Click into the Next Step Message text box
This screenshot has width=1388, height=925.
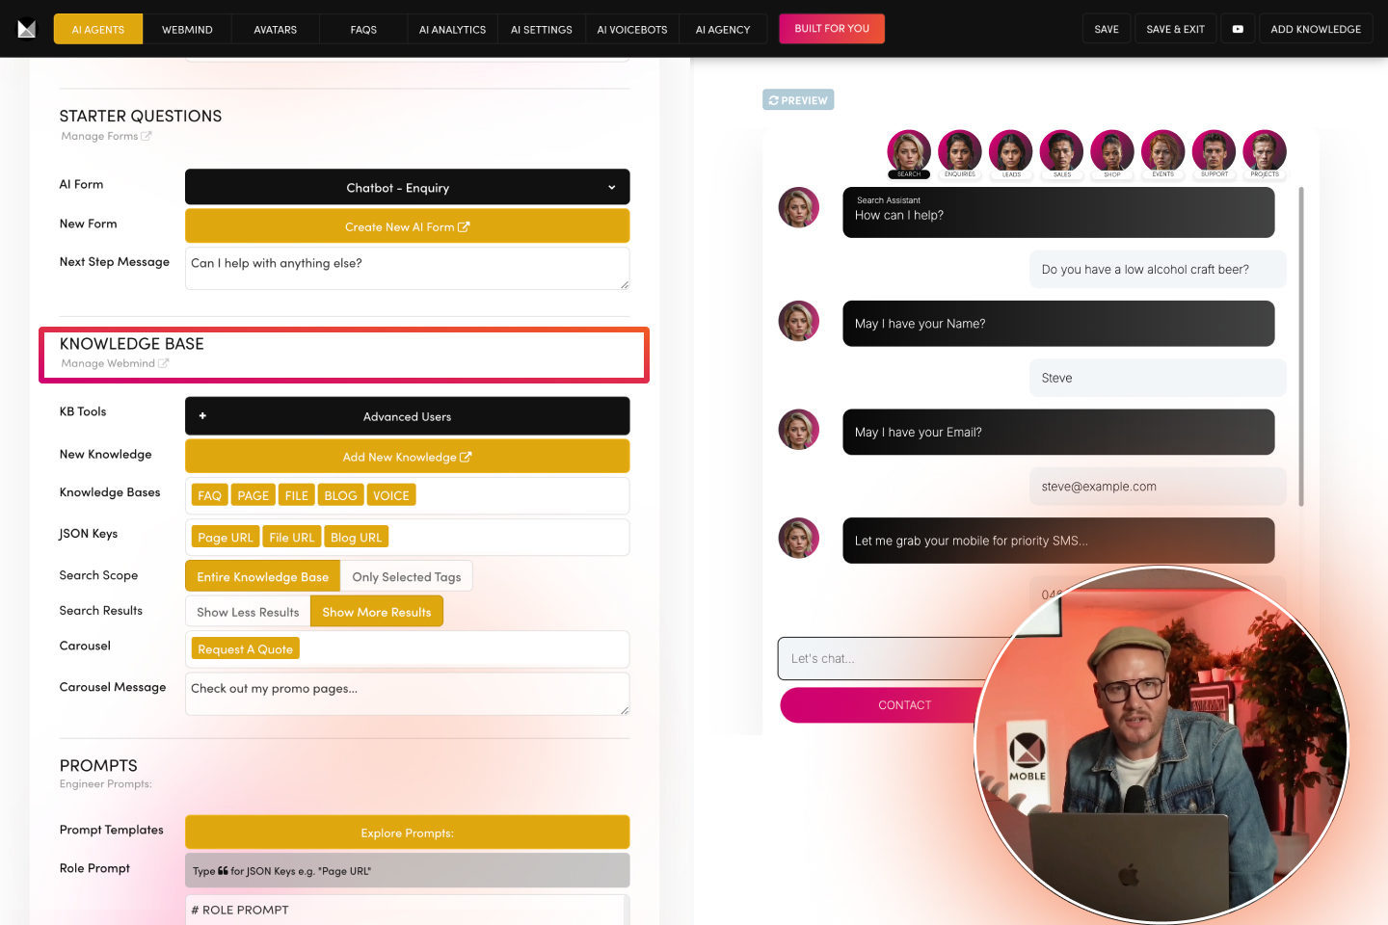tap(407, 268)
